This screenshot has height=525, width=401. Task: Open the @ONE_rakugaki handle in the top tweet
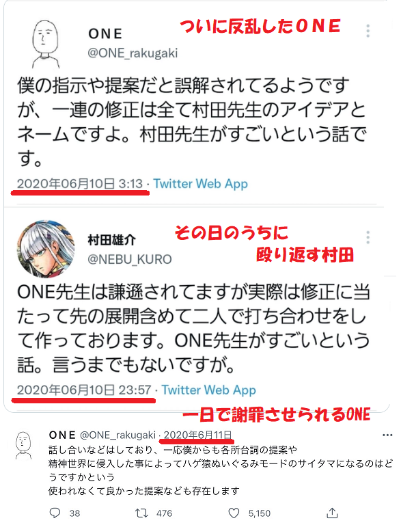pos(133,53)
